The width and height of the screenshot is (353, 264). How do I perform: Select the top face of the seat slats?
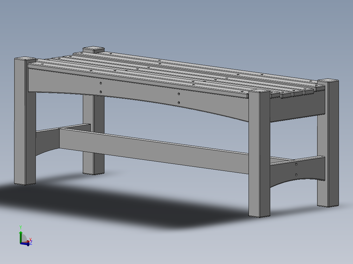pos(176,72)
